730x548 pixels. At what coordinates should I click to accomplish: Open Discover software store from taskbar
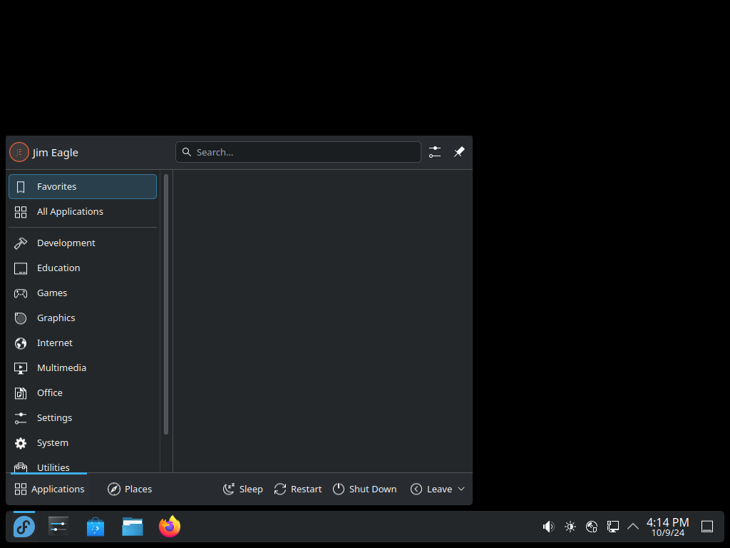click(96, 527)
